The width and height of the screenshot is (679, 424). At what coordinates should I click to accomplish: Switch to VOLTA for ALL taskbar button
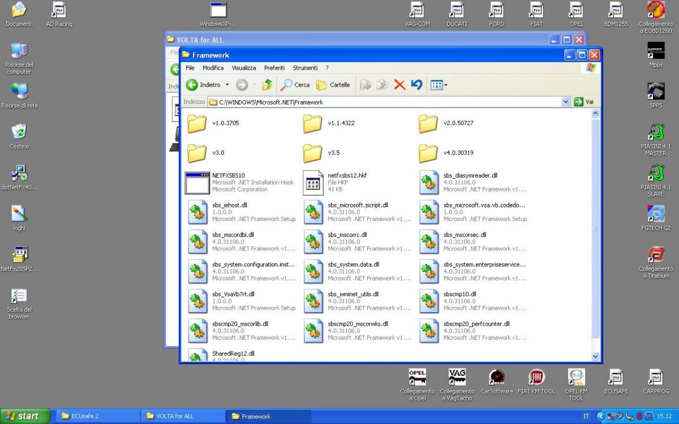183,416
